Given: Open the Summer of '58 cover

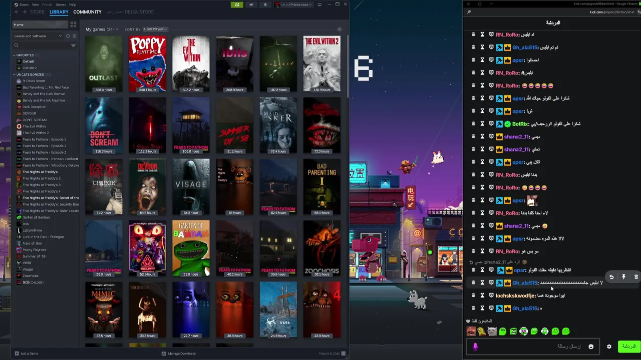Looking at the screenshot, I should (x=234, y=125).
